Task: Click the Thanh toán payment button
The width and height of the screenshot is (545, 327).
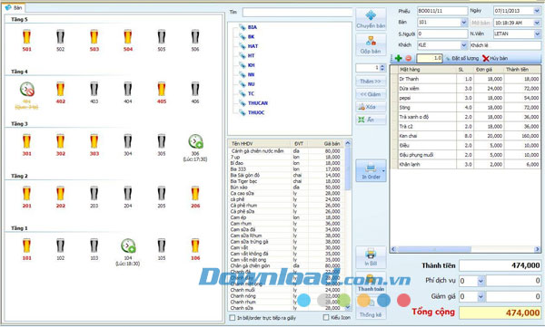Action: pyautogui.click(x=371, y=283)
